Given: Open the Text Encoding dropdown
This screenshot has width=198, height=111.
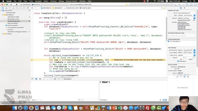Looking at the screenshot, I should coord(187,50).
